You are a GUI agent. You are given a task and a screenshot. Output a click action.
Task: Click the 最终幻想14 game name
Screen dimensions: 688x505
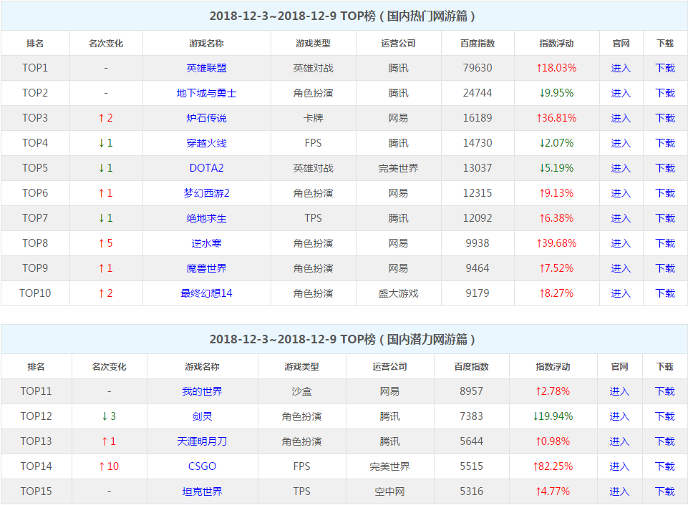206,293
